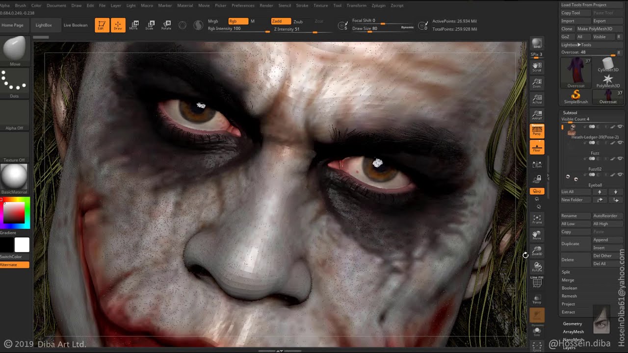The width and height of the screenshot is (628, 353).
Task: Expand the Extract section
Action: (x=568, y=312)
